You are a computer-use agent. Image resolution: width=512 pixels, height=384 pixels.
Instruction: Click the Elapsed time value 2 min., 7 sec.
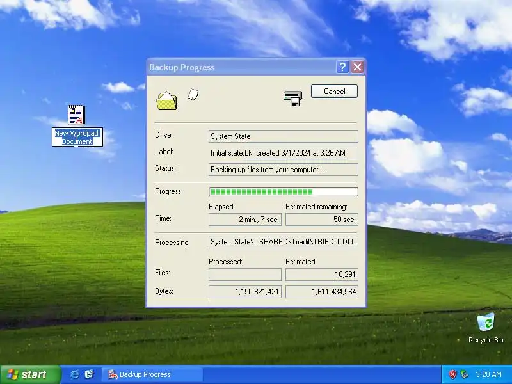point(245,220)
